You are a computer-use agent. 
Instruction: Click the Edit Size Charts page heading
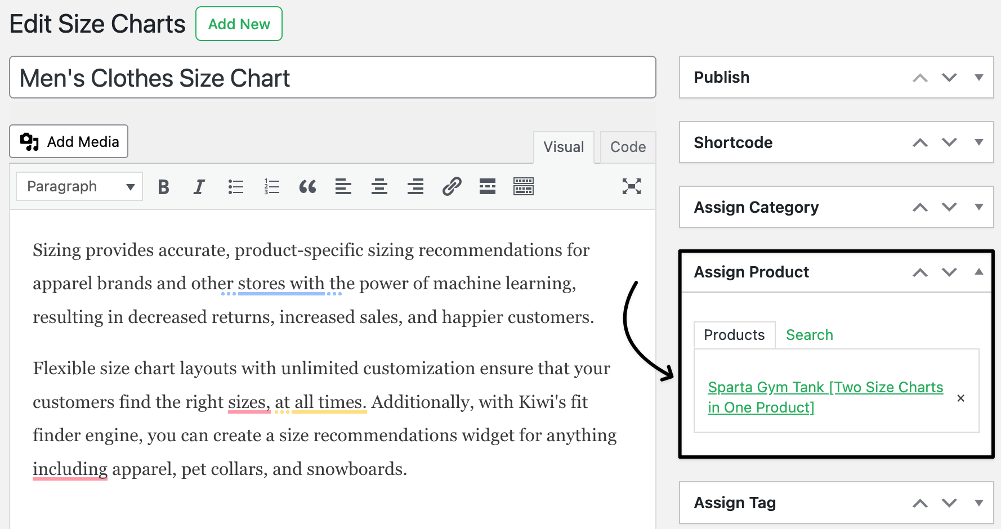pyautogui.click(x=97, y=24)
